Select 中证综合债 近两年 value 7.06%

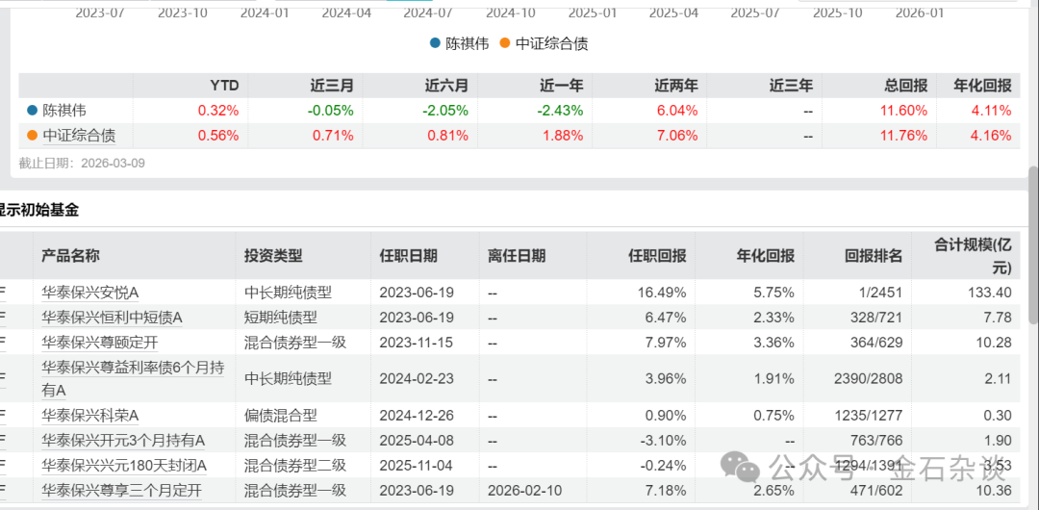point(677,136)
